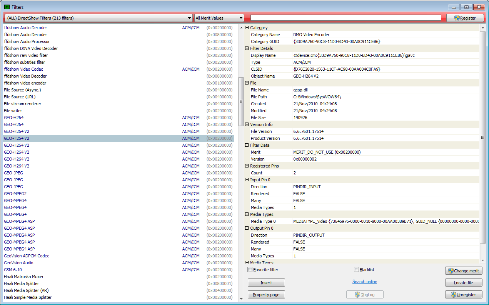Click the PINDIR_OUTPUT direction value

[309, 235]
